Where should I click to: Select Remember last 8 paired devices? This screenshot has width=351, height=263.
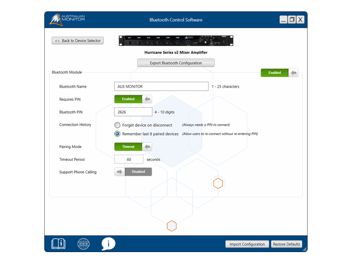[x=118, y=134]
